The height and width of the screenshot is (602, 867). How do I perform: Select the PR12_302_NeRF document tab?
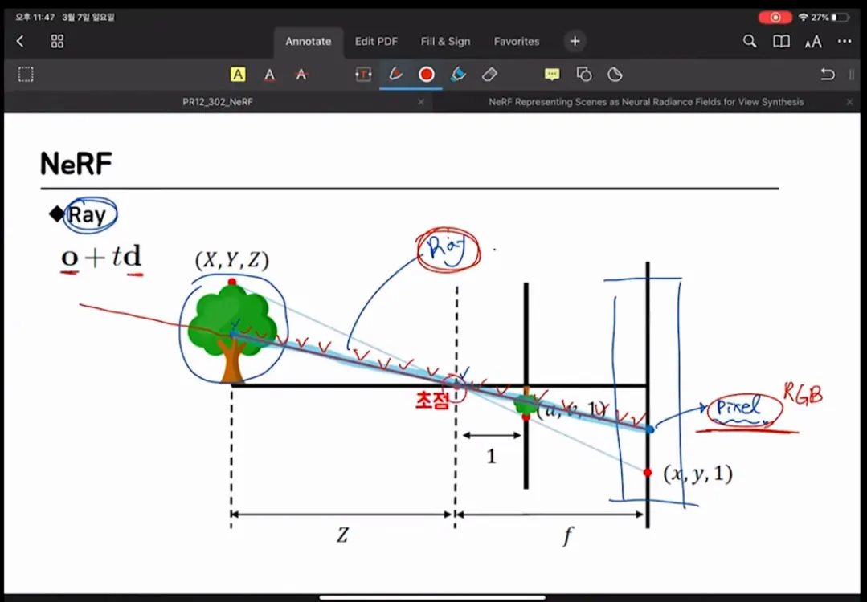click(x=217, y=102)
